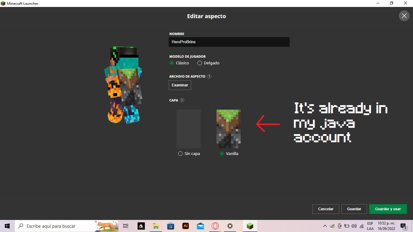Open the Windows Start menu
Image resolution: width=413 pixels, height=232 pixels.
point(7,226)
